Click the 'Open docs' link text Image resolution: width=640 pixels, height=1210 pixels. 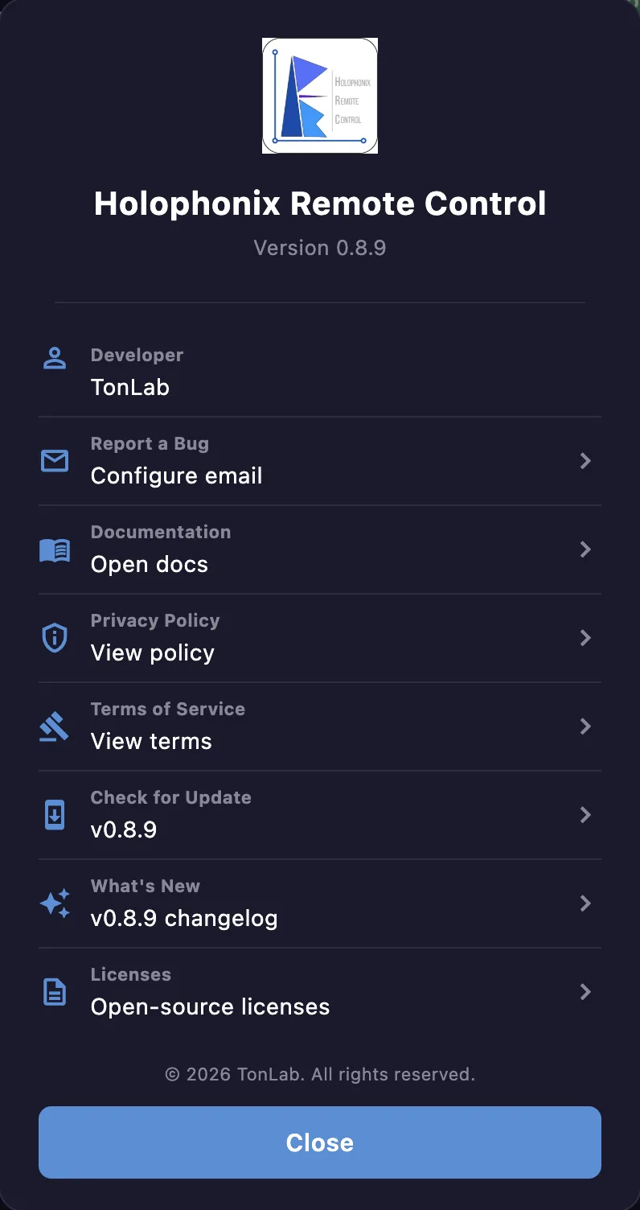click(x=150, y=565)
